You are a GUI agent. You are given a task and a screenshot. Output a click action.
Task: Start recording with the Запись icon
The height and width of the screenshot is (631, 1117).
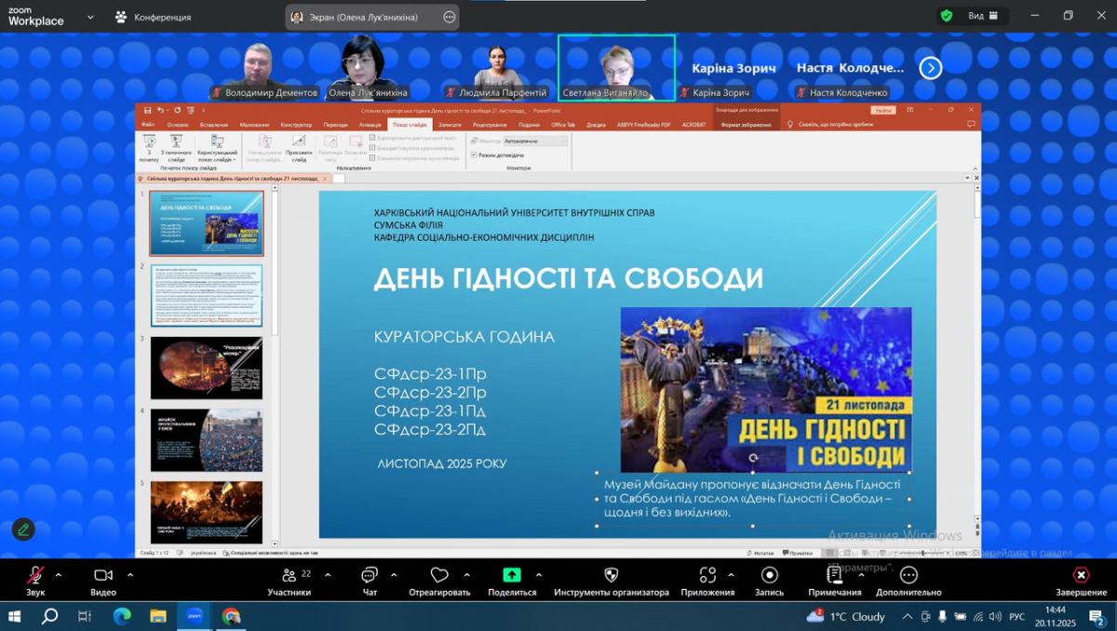tap(769, 575)
